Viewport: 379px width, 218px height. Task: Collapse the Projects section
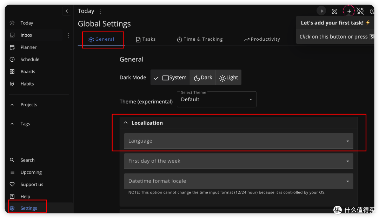coord(12,105)
